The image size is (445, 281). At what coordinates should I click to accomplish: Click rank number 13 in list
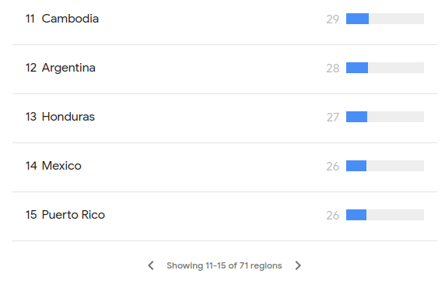click(x=31, y=117)
